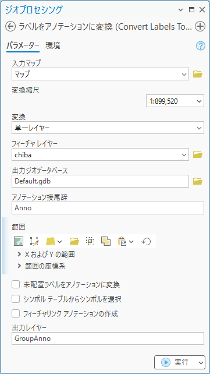Image resolution: width=210 pixels, height=374 pixels.
Task: Go back with the circled arrow button
Action: 10,26
